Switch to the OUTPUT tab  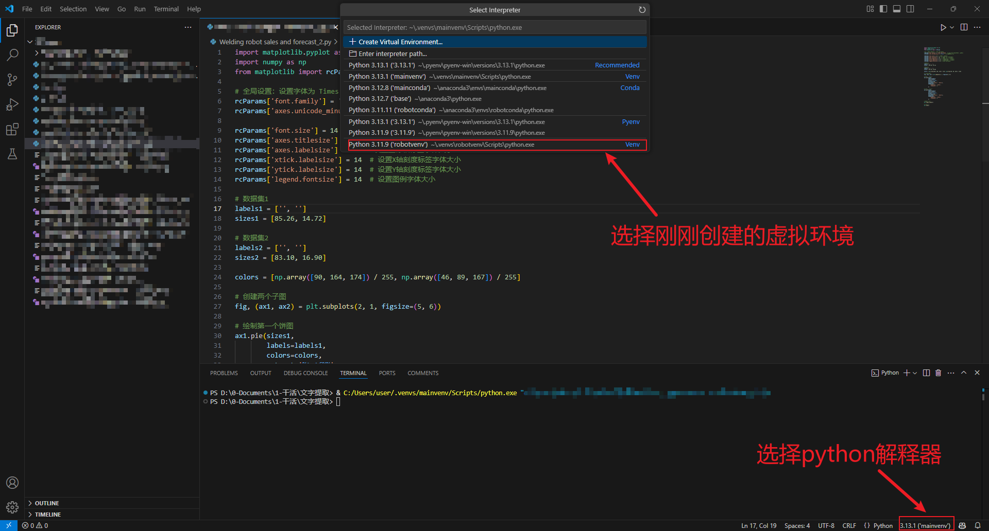(x=260, y=373)
